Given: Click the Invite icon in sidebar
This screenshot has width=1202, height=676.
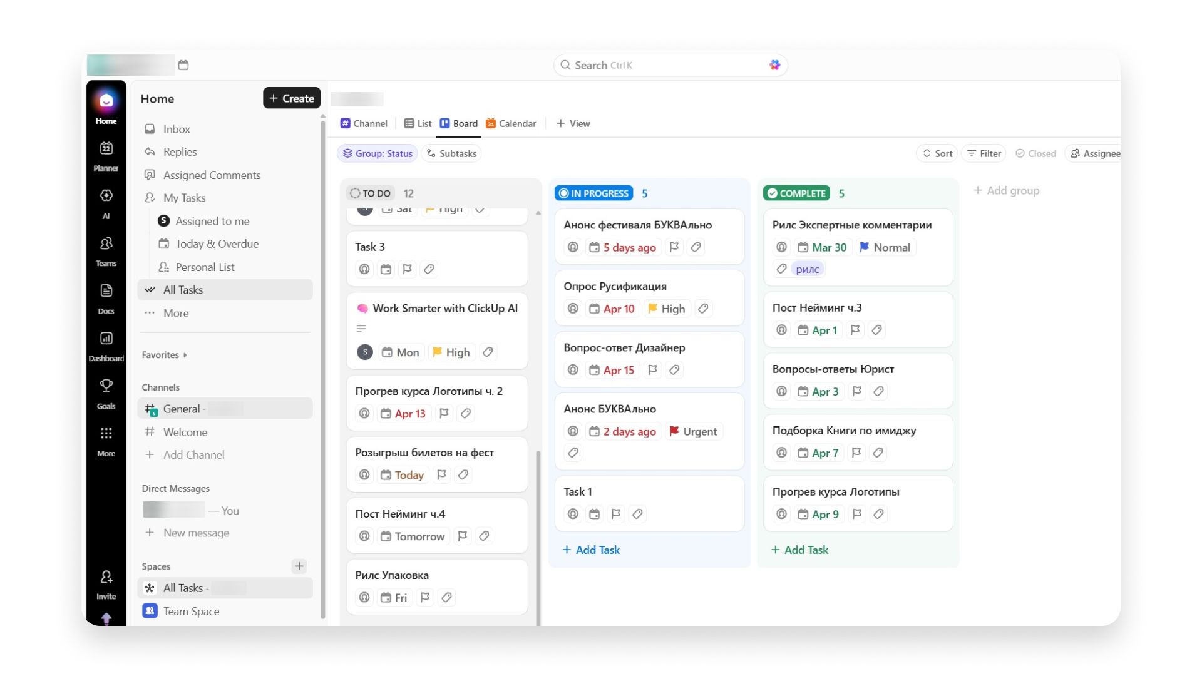Looking at the screenshot, I should (x=106, y=577).
